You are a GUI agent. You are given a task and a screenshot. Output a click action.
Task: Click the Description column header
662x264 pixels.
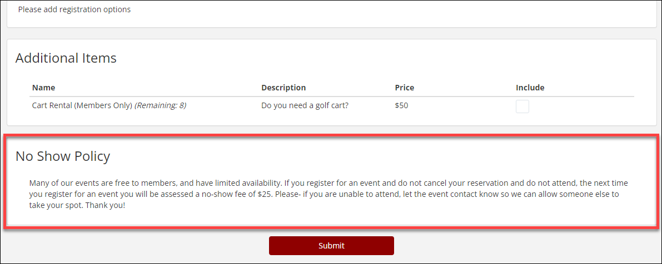pos(283,88)
